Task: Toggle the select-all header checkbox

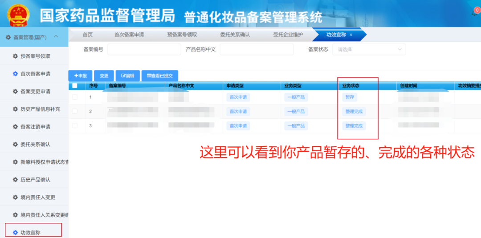Action: [x=75, y=86]
